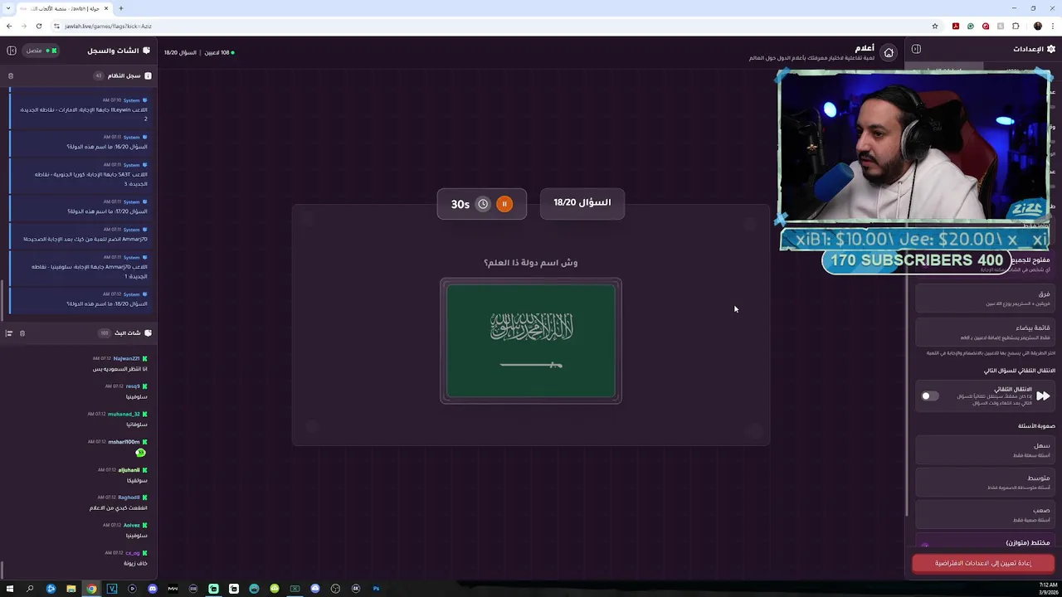Toggle the الانتقال التلقائي auto-advance switch
The image size is (1062, 597).
point(929,396)
